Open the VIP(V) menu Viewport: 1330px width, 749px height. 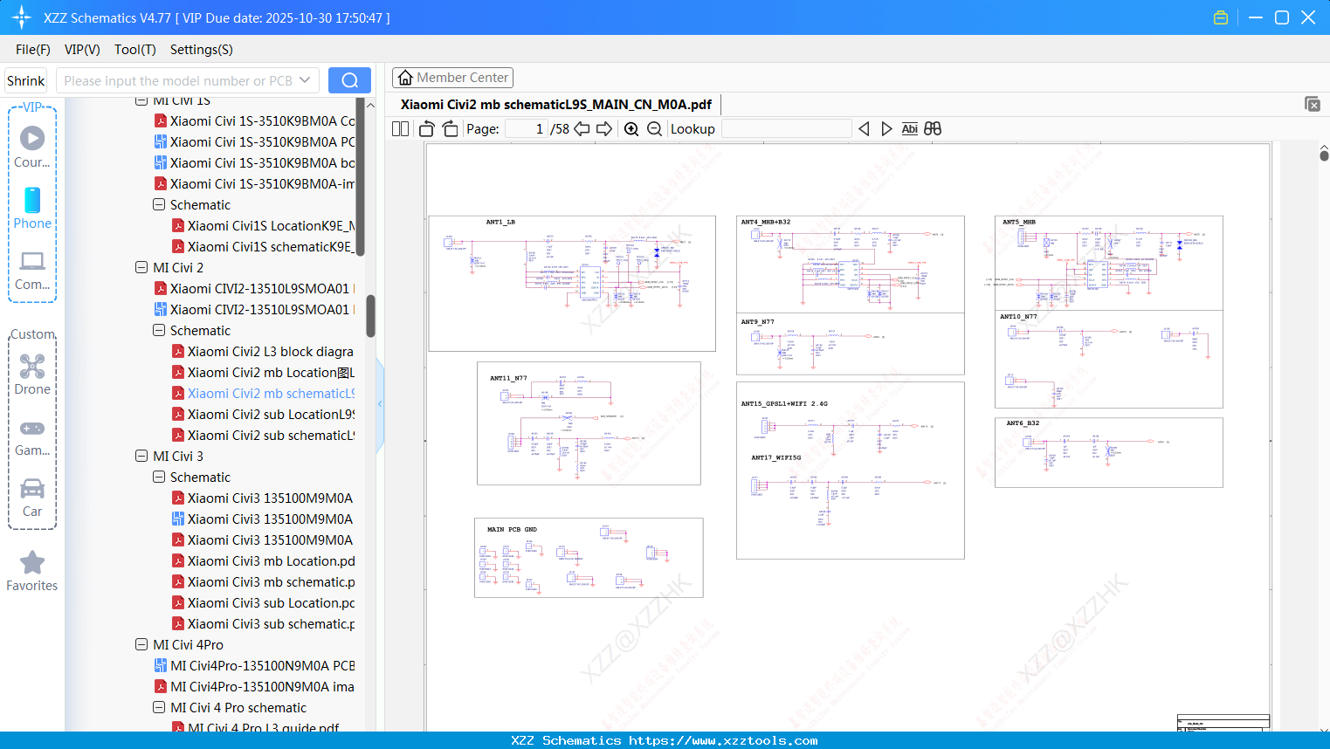pyautogui.click(x=82, y=50)
